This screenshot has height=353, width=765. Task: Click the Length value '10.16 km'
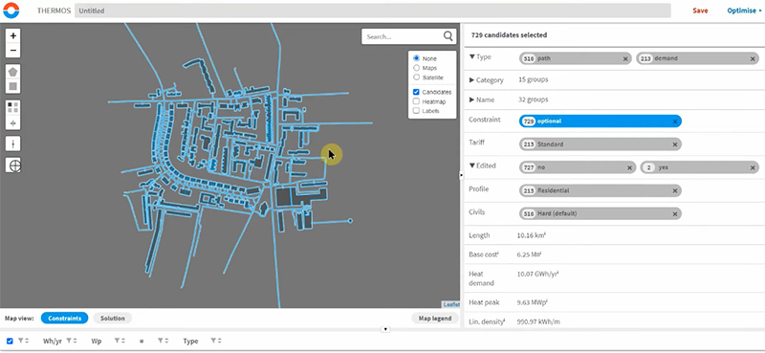[x=532, y=235]
